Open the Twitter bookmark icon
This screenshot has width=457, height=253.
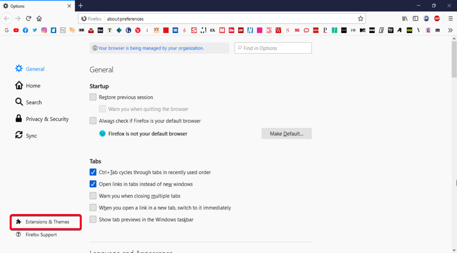tap(35, 30)
